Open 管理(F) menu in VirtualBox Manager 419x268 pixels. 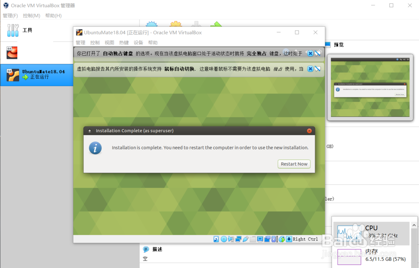click(x=10, y=15)
